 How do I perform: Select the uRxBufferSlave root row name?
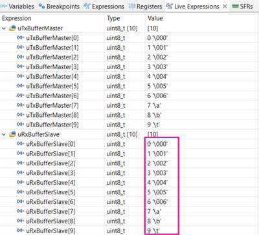point(38,134)
